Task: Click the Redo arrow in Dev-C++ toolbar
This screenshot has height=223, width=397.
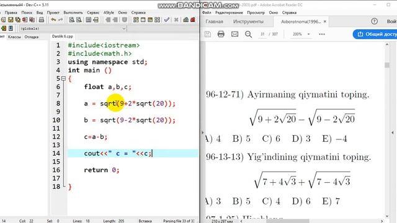Action: tap(60, 20)
